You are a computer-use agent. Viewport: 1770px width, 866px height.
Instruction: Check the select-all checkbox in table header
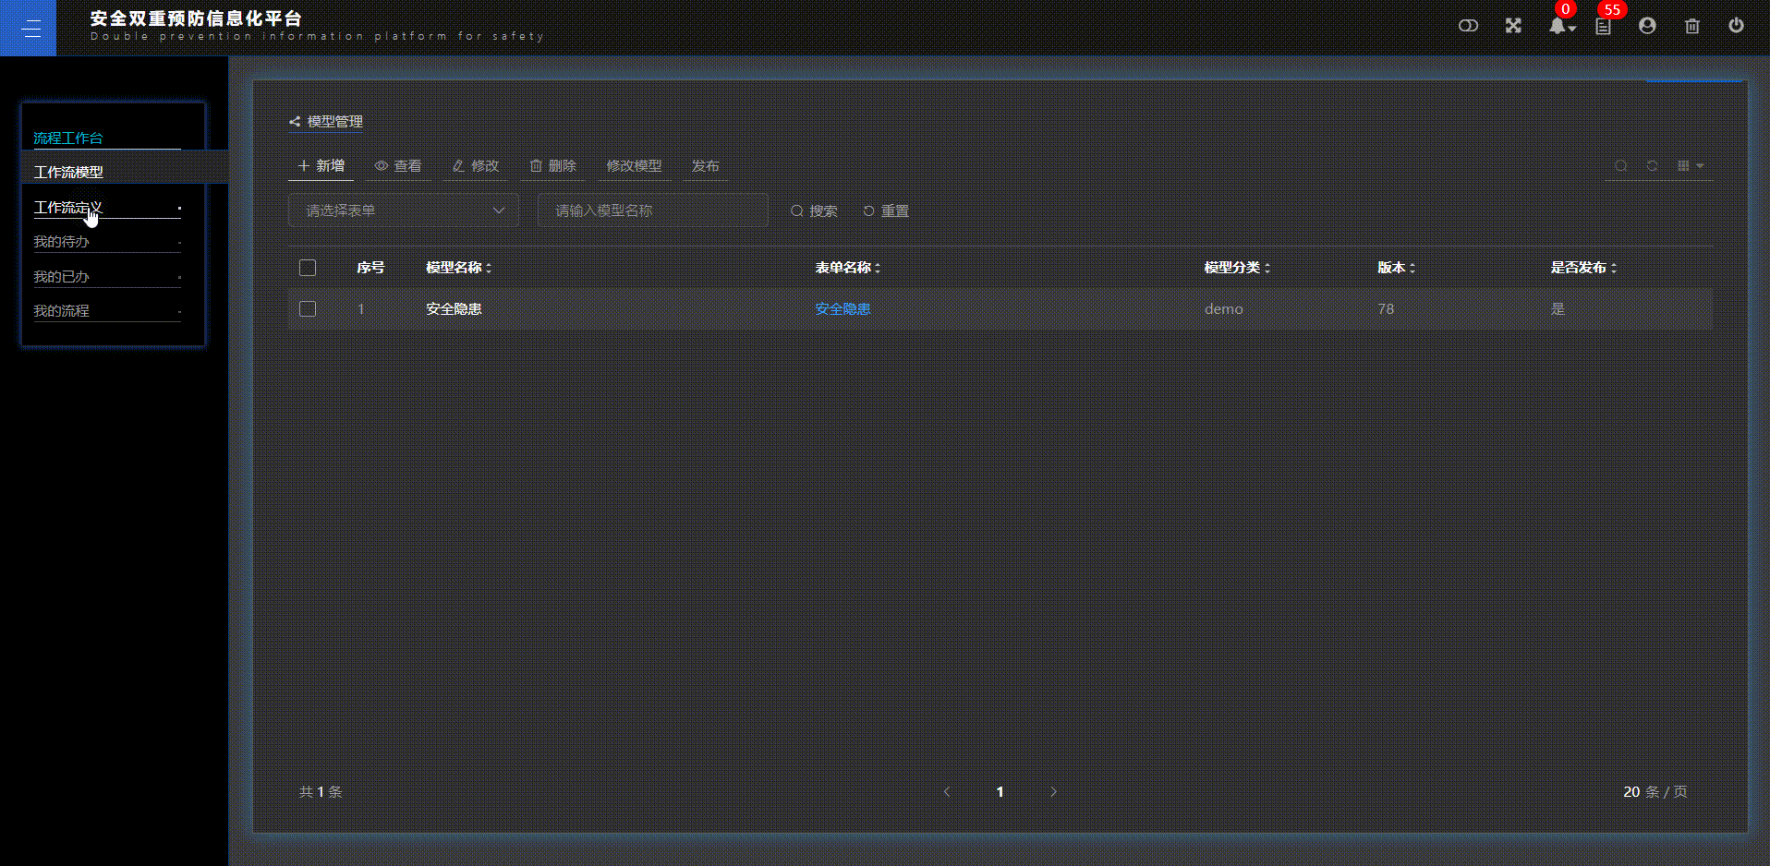click(x=308, y=268)
